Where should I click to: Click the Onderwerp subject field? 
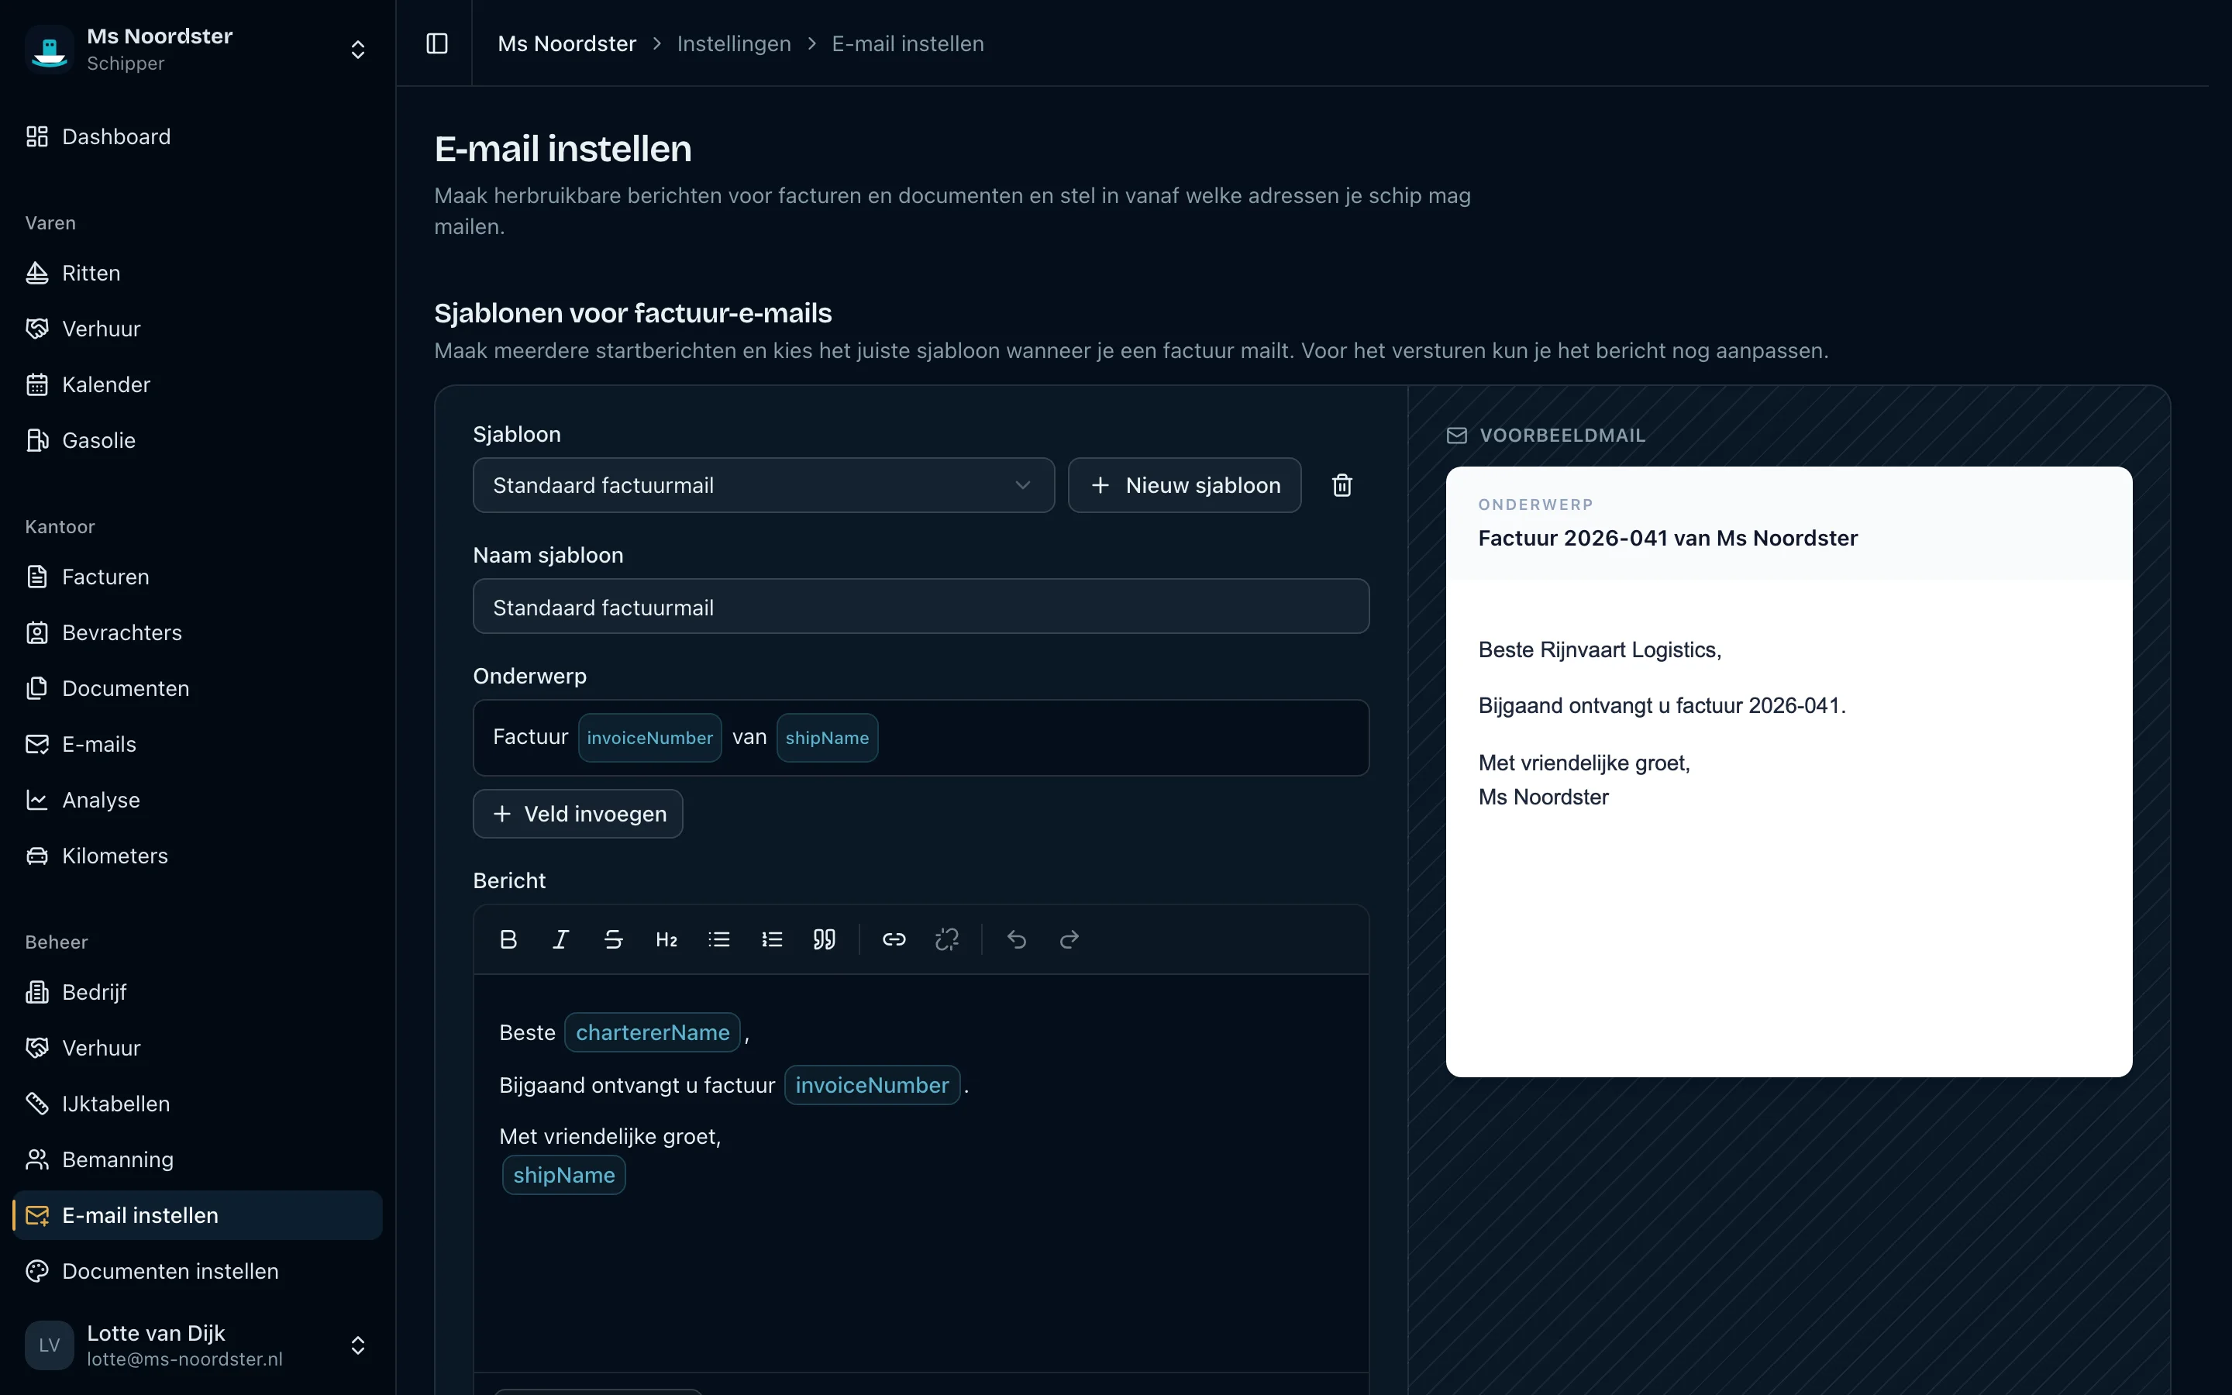(x=921, y=737)
